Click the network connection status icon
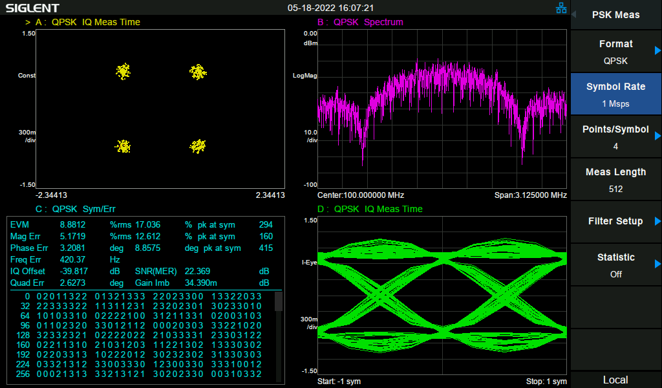The height and width of the screenshot is (388, 662). pos(561,8)
